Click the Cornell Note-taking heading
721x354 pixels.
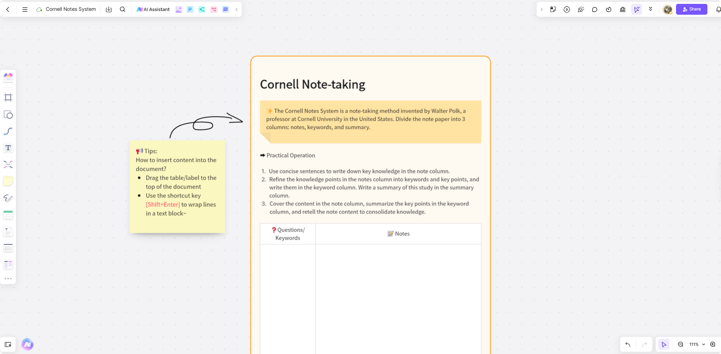pos(313,84)
